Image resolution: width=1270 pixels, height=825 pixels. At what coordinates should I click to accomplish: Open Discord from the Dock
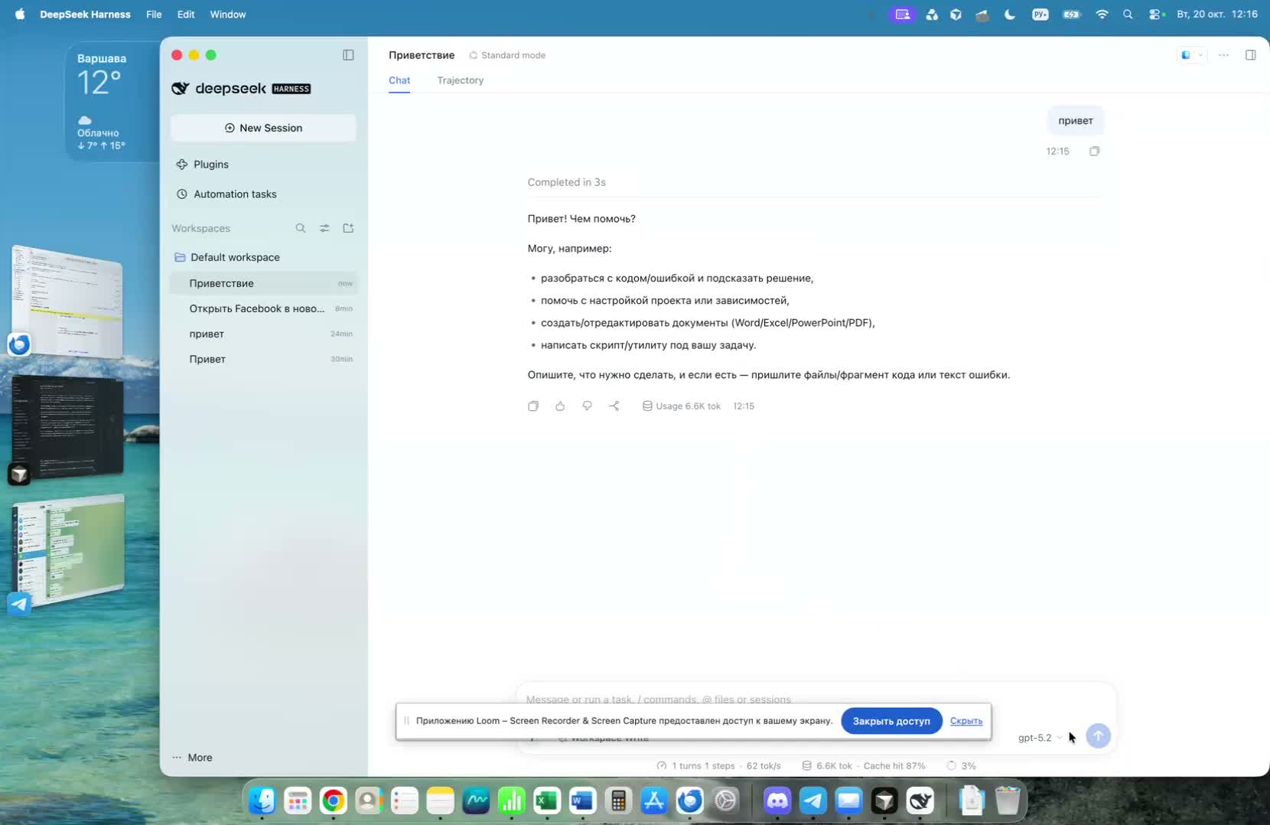pos(777,801)
